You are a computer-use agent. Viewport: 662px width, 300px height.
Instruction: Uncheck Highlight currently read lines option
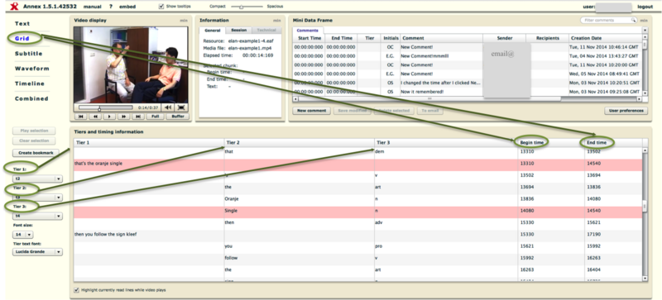pos(76,290)
